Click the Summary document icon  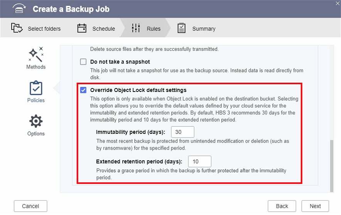pos(181,28)
